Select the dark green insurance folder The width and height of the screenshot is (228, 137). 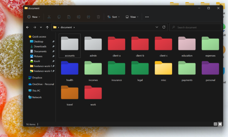116,71
